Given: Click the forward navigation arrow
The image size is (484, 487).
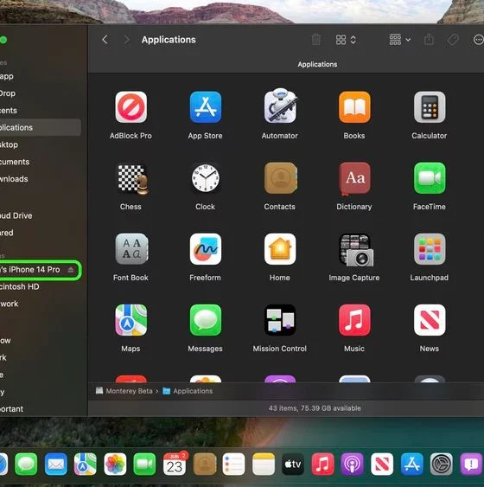Looking at the screenshot, I should tap(126, 40).
